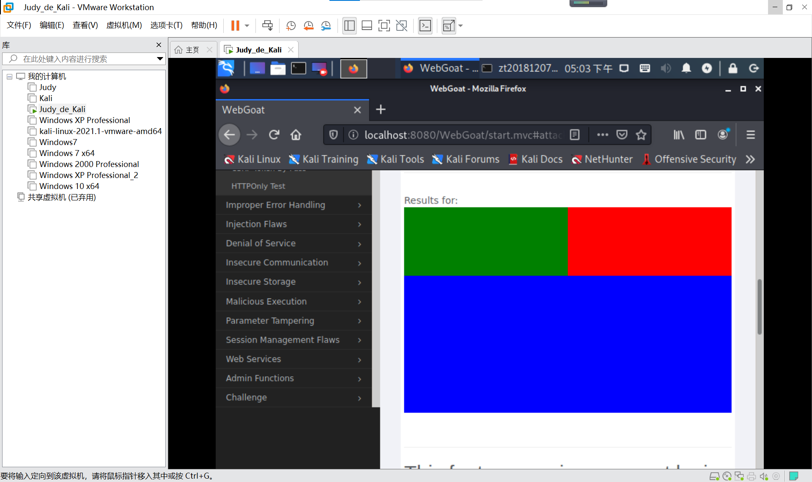Go to the Firefox home page

[x=296, y=135]
